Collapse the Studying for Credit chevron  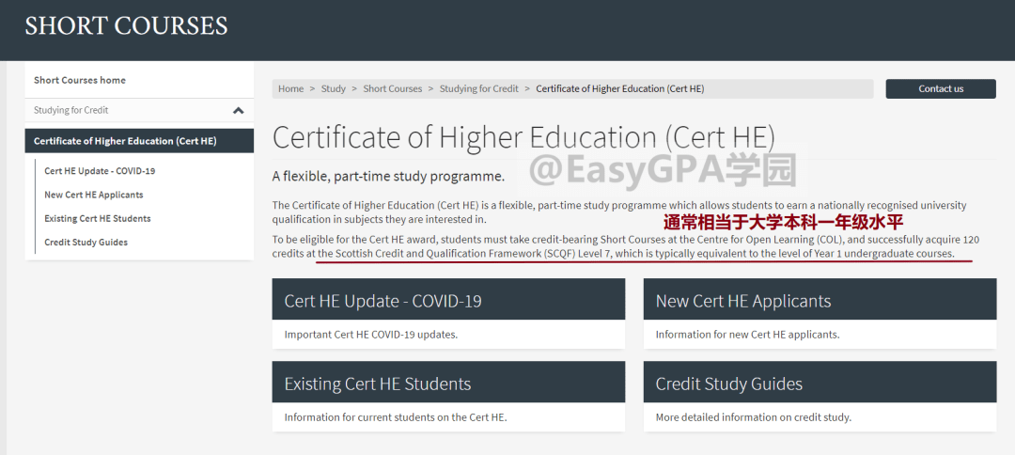(x=238, y=111)
